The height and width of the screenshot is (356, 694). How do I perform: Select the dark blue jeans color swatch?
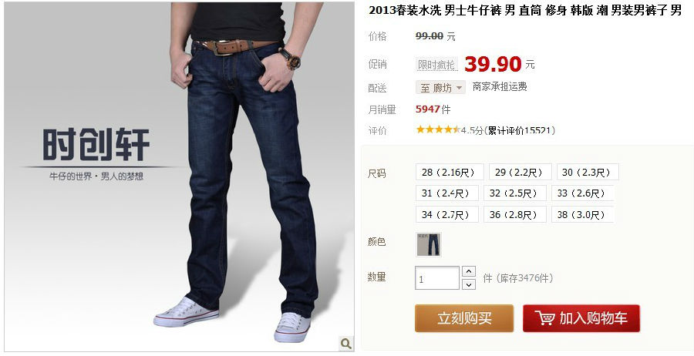(x=429, y=244)
